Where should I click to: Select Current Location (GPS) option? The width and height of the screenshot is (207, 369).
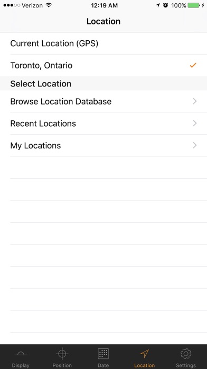tap(103, 43)
